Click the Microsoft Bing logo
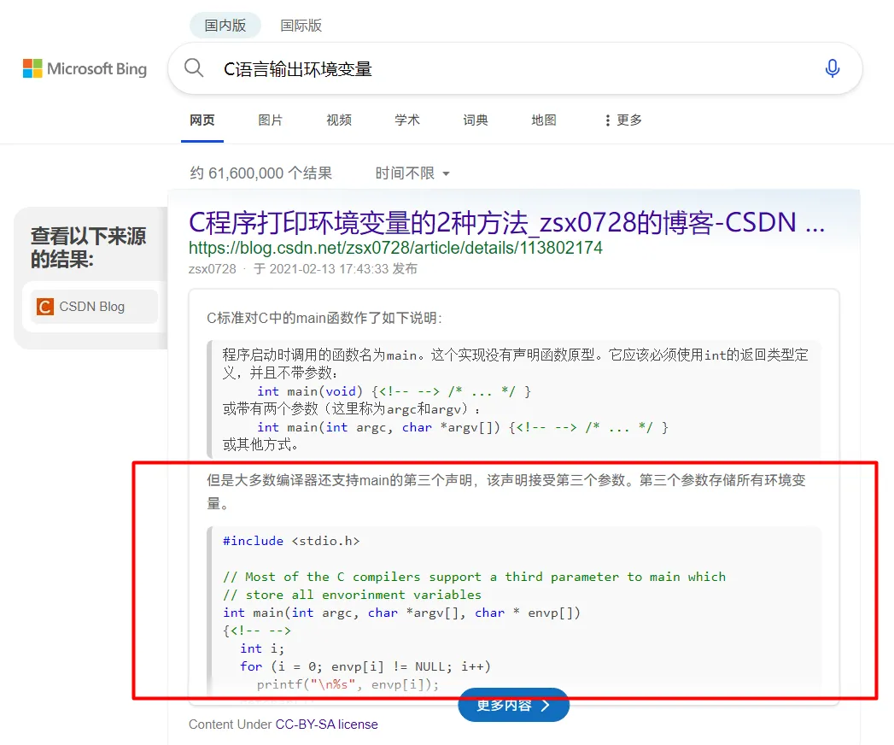 tap(85, 69)
